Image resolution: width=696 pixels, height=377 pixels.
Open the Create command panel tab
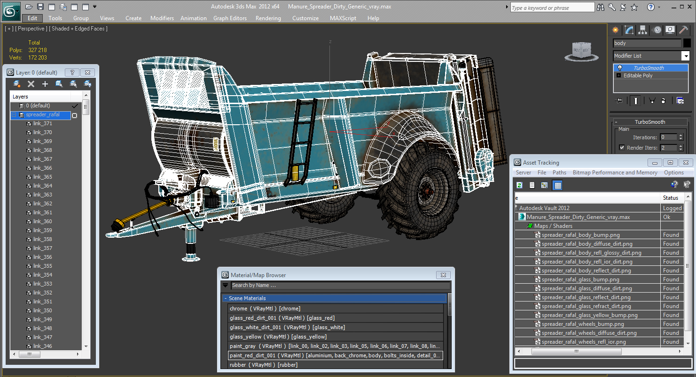(616, 30)
